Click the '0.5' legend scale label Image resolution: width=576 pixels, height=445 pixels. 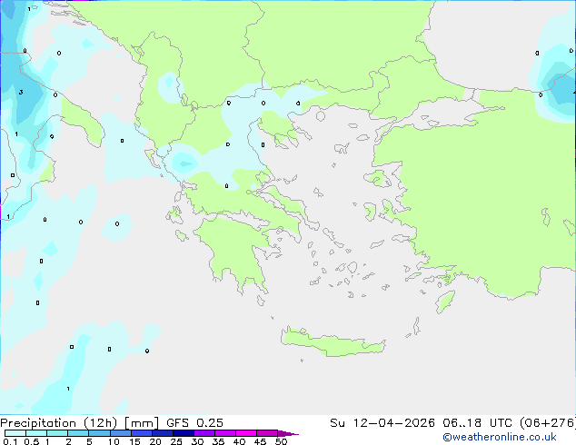click(x=32, y=441)
